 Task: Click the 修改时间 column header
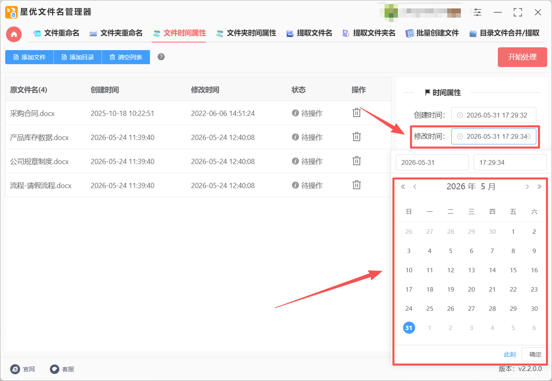[205, 90]
